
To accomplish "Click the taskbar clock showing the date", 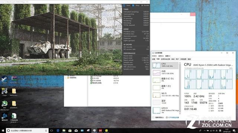I will 227,130.
